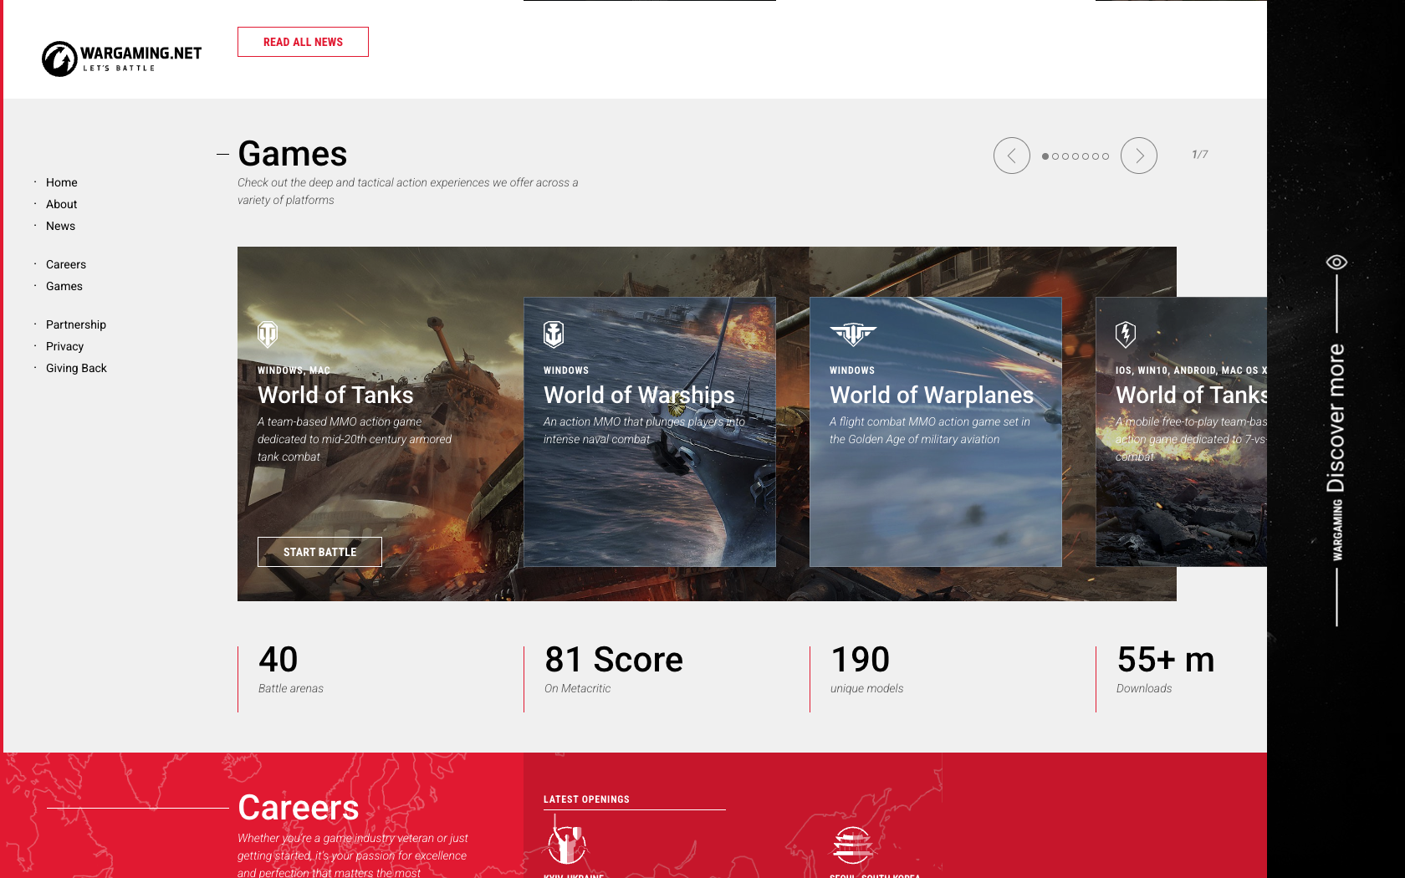Viewport: 1405px width, 878px height.
Task: Click the Kyiv Ukraine opening icon
Action: coord(568,845)
